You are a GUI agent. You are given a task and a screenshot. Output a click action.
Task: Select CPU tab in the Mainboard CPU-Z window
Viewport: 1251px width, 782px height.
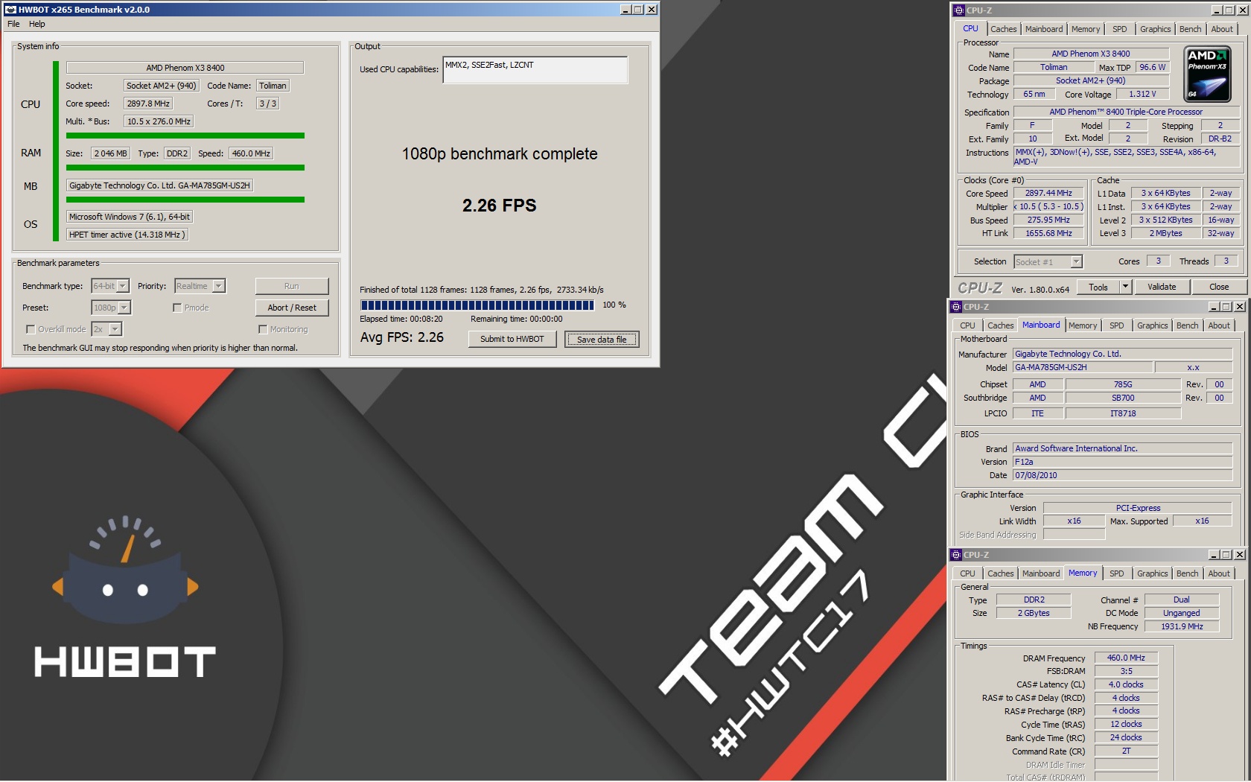967,325
